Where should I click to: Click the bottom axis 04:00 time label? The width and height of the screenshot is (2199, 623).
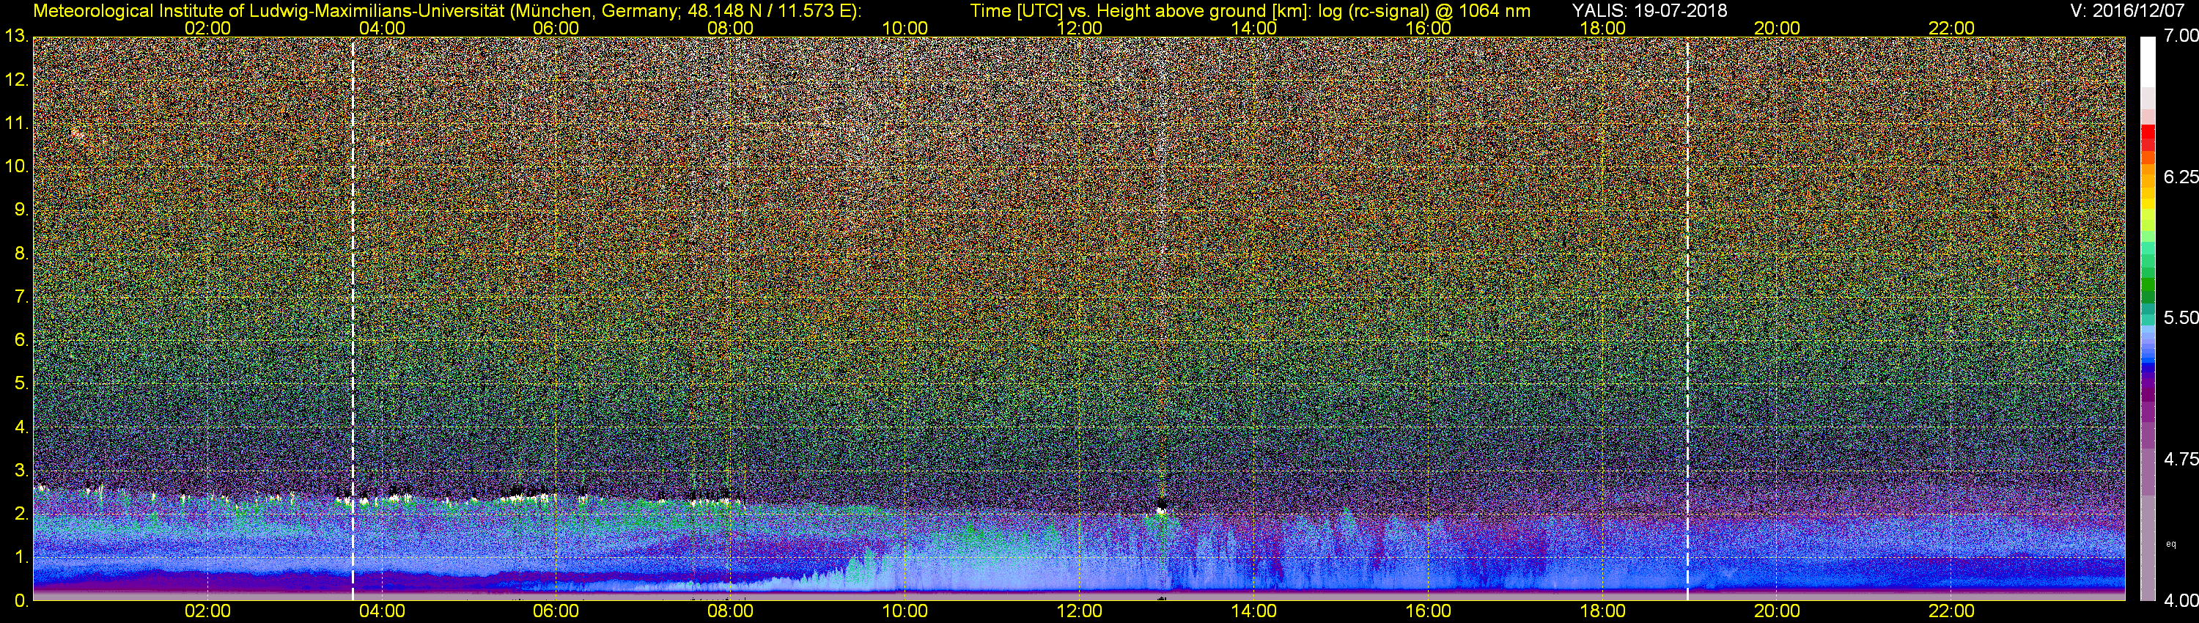pyautogui.click(x=382, y=612)
